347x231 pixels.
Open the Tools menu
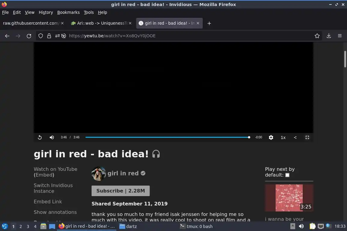coord(89,12)
